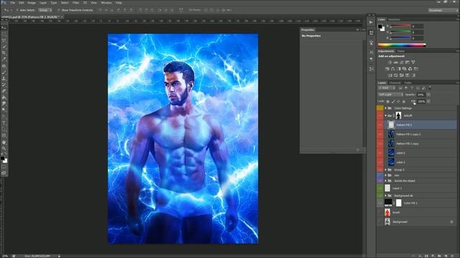Add a Vibrance adjustment
Viewport: 460px width, 258px height.
coord(413,62)
